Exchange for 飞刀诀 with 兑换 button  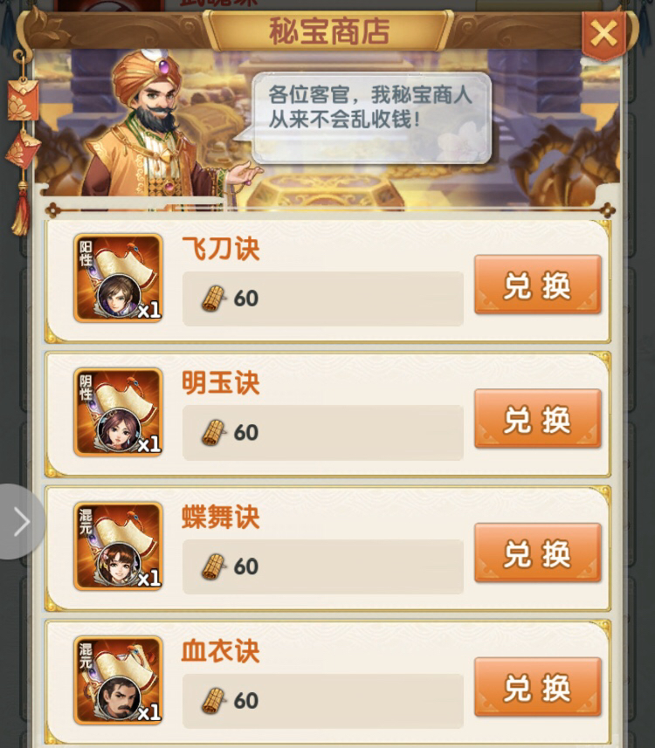pos(538,285)
